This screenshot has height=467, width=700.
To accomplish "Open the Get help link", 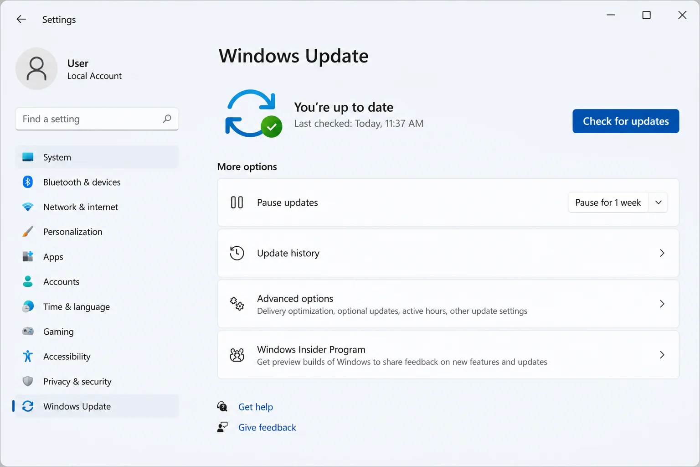I will 256,407.
